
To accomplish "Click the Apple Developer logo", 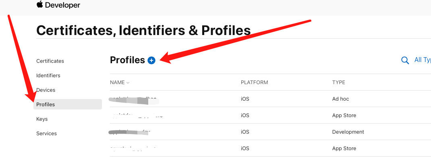I will pos(58,5).
